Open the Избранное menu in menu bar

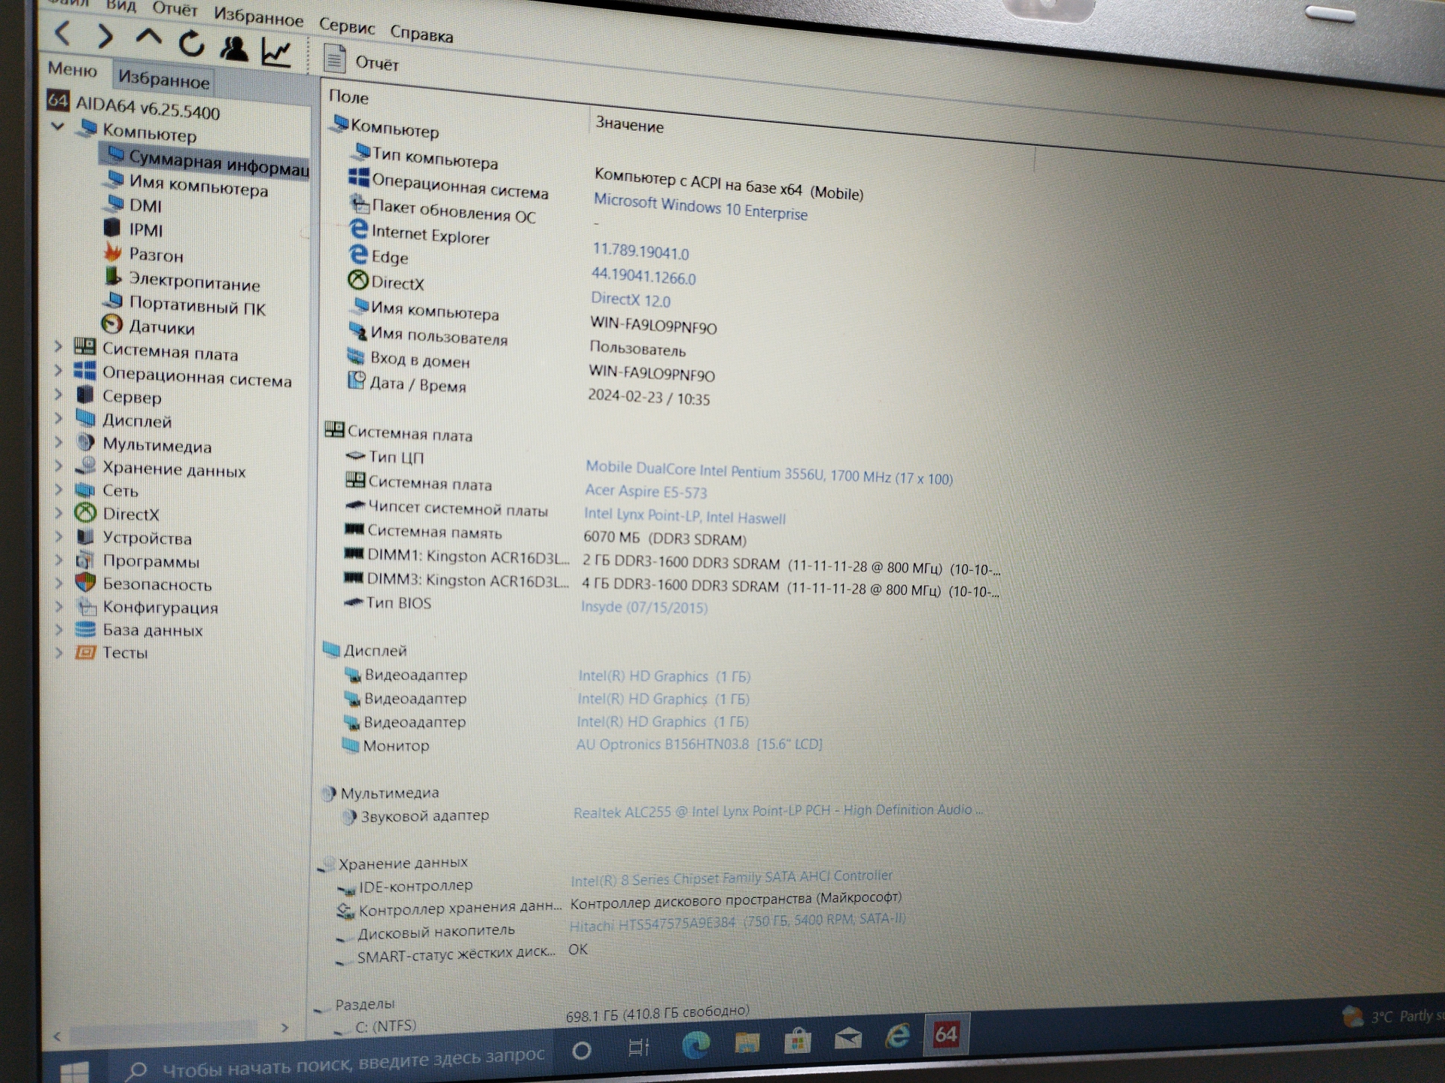click(258, 16)
